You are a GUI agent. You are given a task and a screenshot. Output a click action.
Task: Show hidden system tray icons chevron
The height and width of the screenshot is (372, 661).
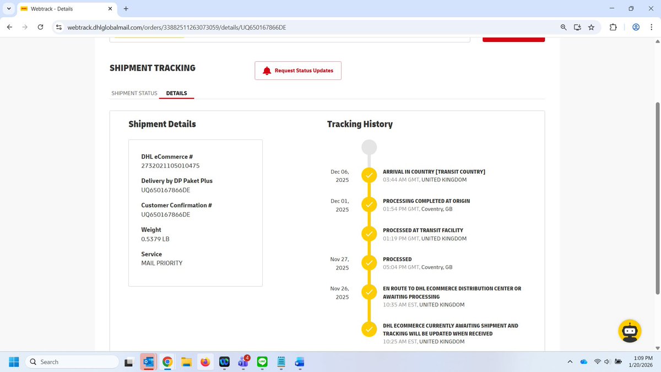(570, 362)
